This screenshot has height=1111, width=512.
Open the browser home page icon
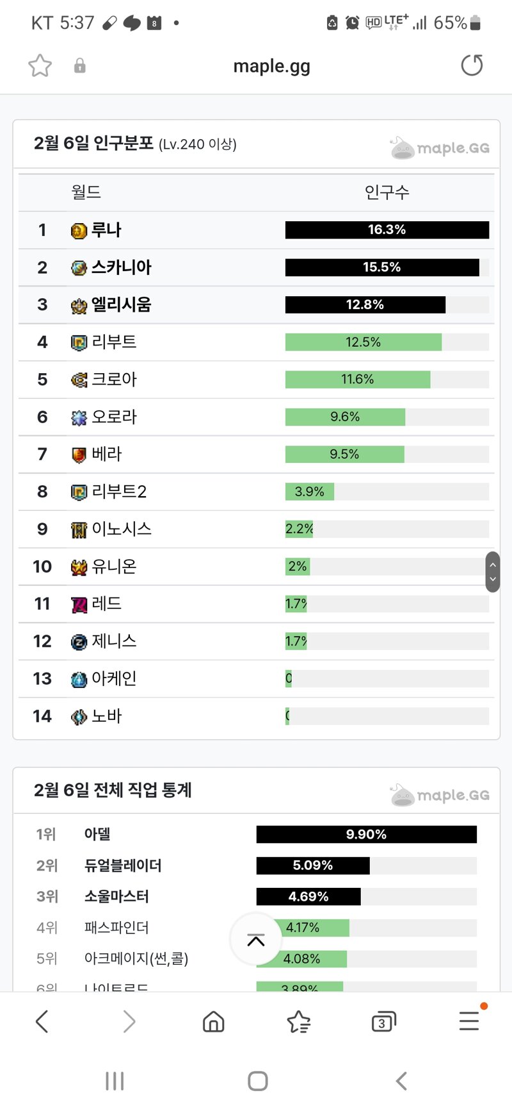click(213, 1022)
